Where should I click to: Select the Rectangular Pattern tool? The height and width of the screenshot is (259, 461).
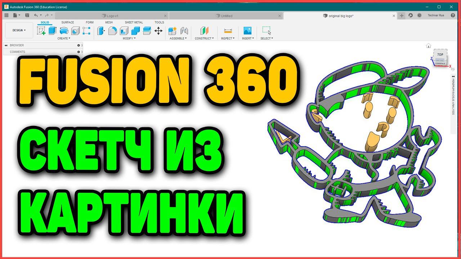point(86,31)
